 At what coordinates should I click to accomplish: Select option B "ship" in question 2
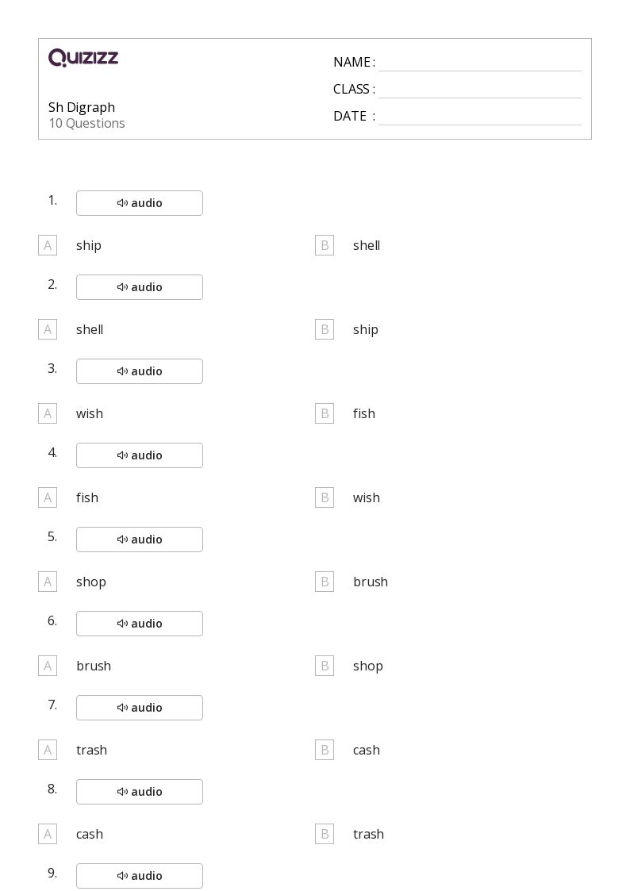tap(325, 329)
